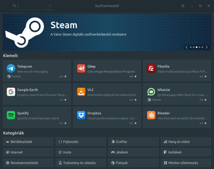Click the Kategóriák section heading

point(14,133)
